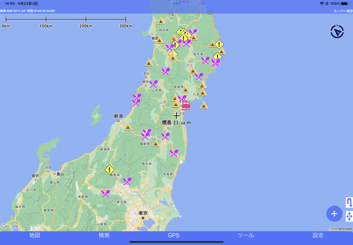Tap the four-way arrows move icon
Image resolution: width=353 pixels, height=245 pixels.
point(349,216)
